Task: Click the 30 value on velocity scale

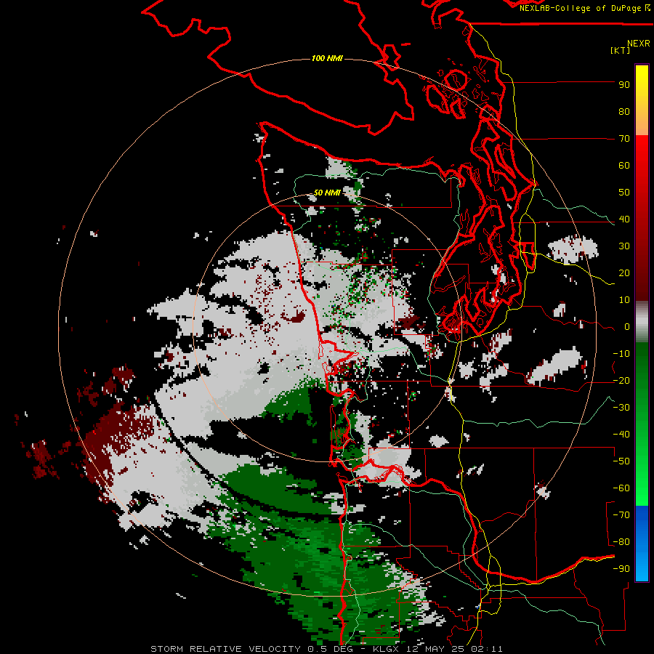Action: (624, 246)
